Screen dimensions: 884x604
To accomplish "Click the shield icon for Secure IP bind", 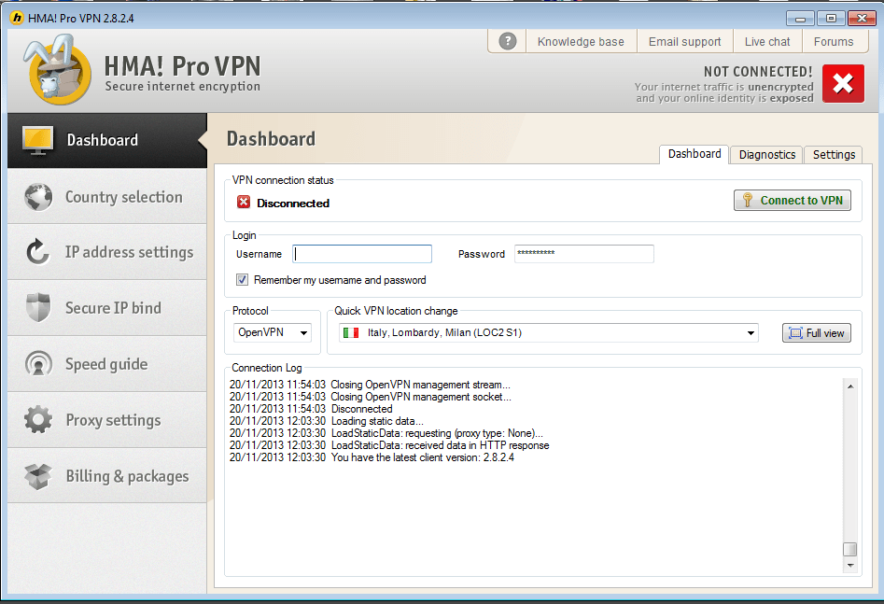I will 38,307.
